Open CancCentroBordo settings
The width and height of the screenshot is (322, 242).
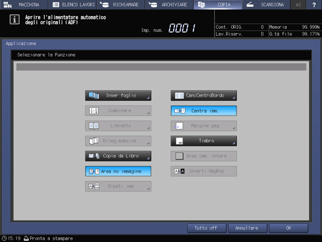click(x=204, y=95)
